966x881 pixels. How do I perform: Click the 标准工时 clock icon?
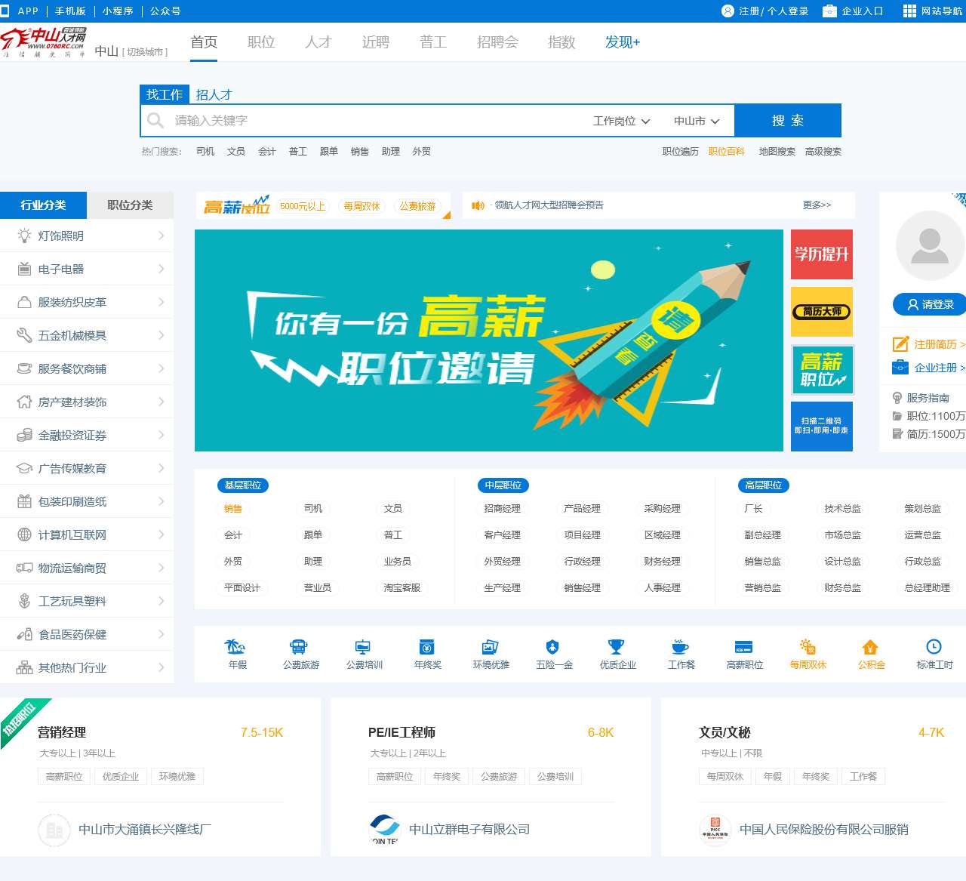pyautogui.click(x=934, y=647)
